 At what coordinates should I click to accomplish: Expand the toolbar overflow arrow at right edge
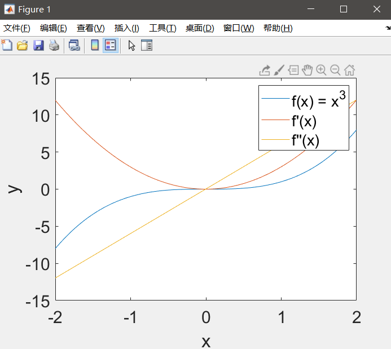387,28
